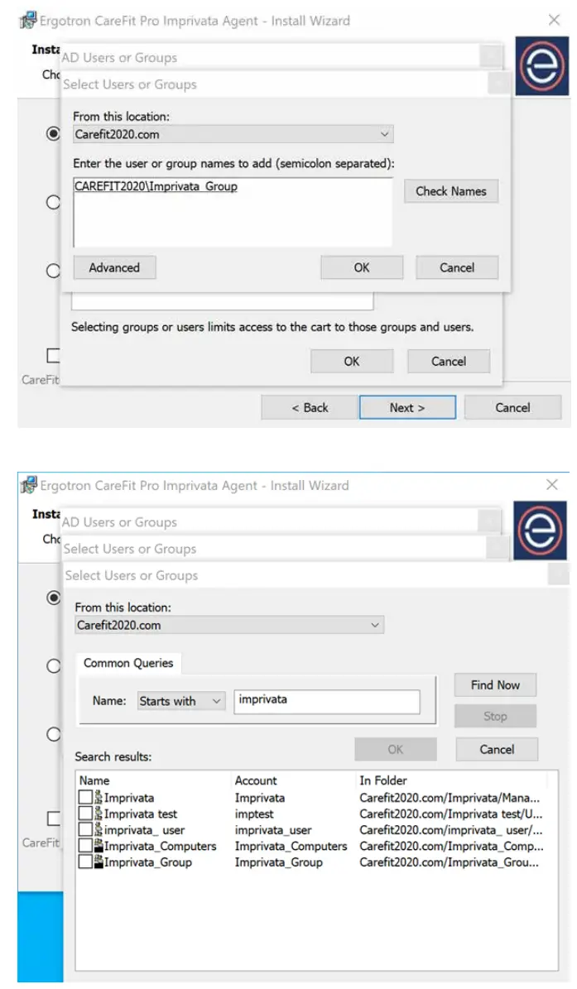Click the greyed Stop button
This screenshot has height=989, width=577.
click(495, 716)
